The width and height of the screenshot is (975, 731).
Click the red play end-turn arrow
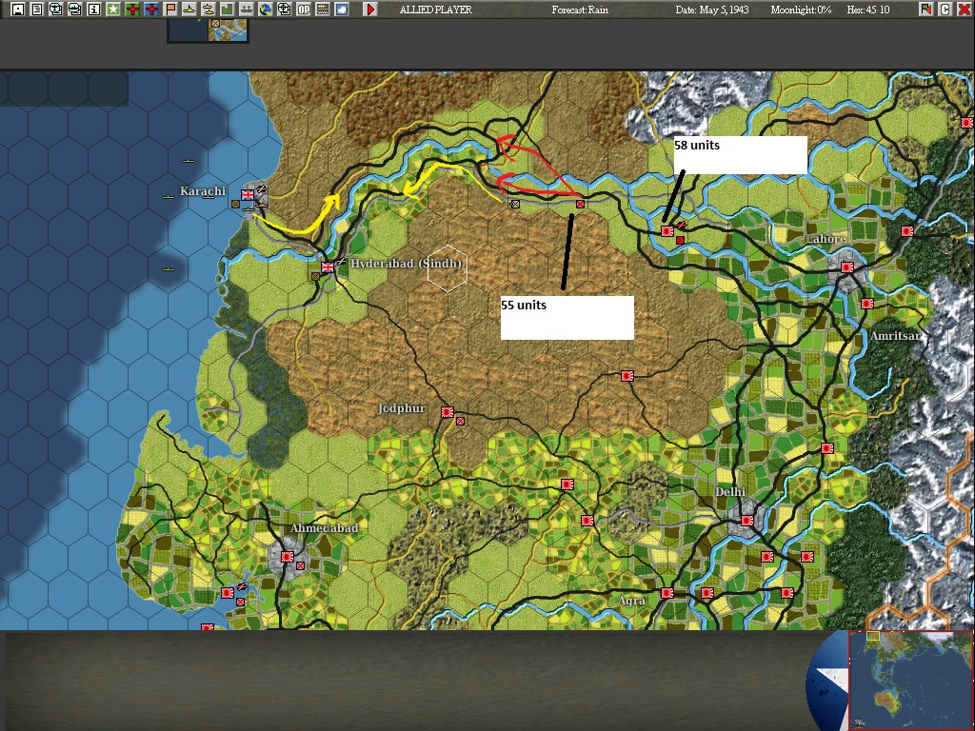point(370,10)
